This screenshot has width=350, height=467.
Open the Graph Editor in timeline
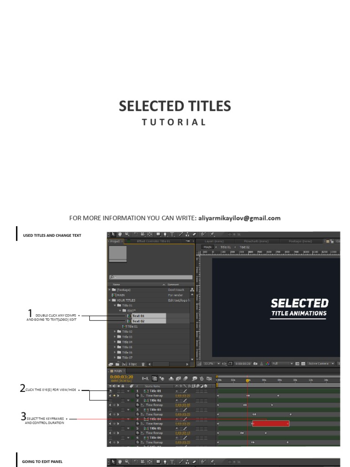(209, 379)
